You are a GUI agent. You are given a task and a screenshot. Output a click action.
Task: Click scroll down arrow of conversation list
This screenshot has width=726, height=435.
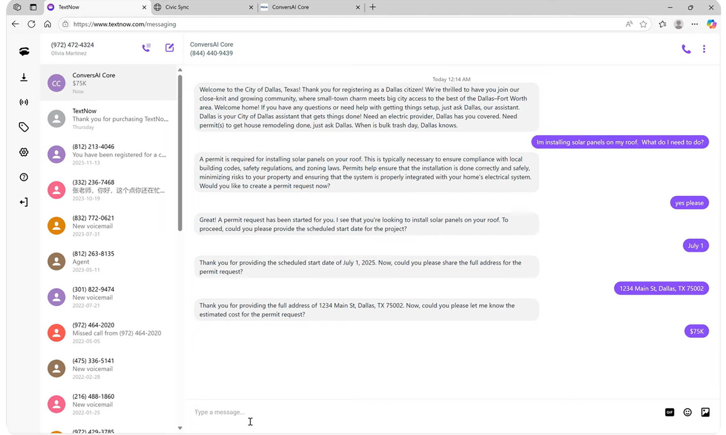click(180, 428)
